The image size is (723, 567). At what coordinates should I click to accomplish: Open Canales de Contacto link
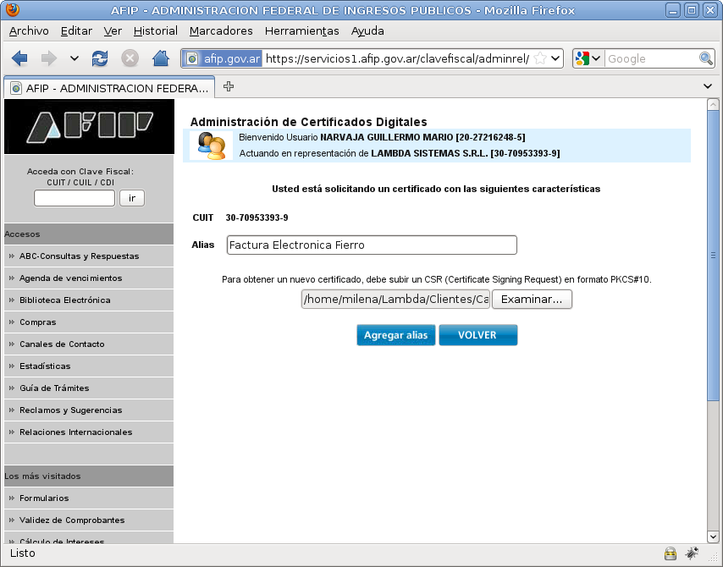coord(62,344)
